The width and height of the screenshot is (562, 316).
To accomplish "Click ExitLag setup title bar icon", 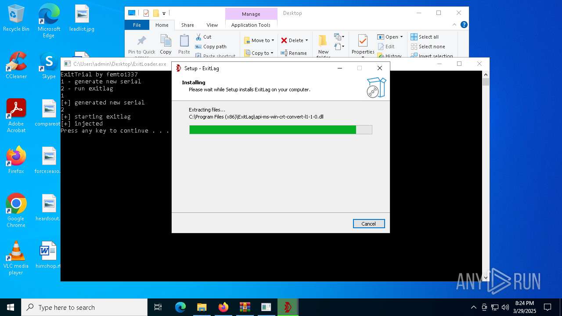I will pyautogui.click(x=178, y=68).
